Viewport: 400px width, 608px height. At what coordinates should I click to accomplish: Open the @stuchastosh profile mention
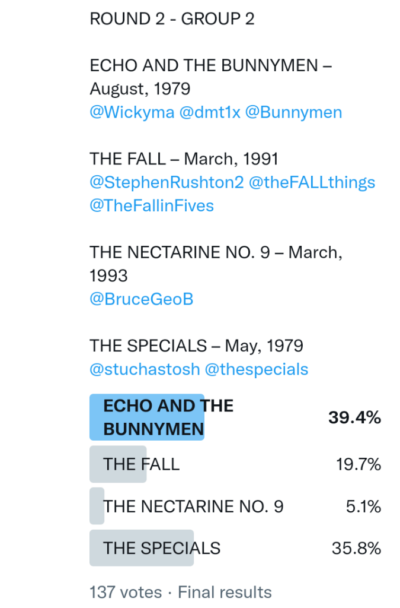click(x=145, y=369)
